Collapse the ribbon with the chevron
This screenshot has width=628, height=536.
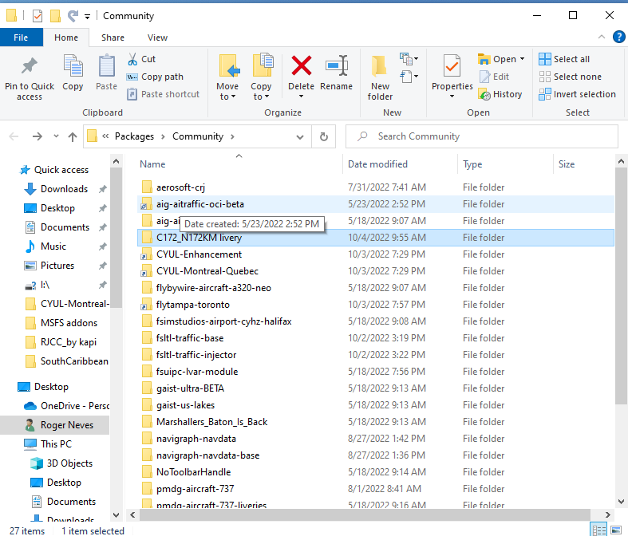602,37
